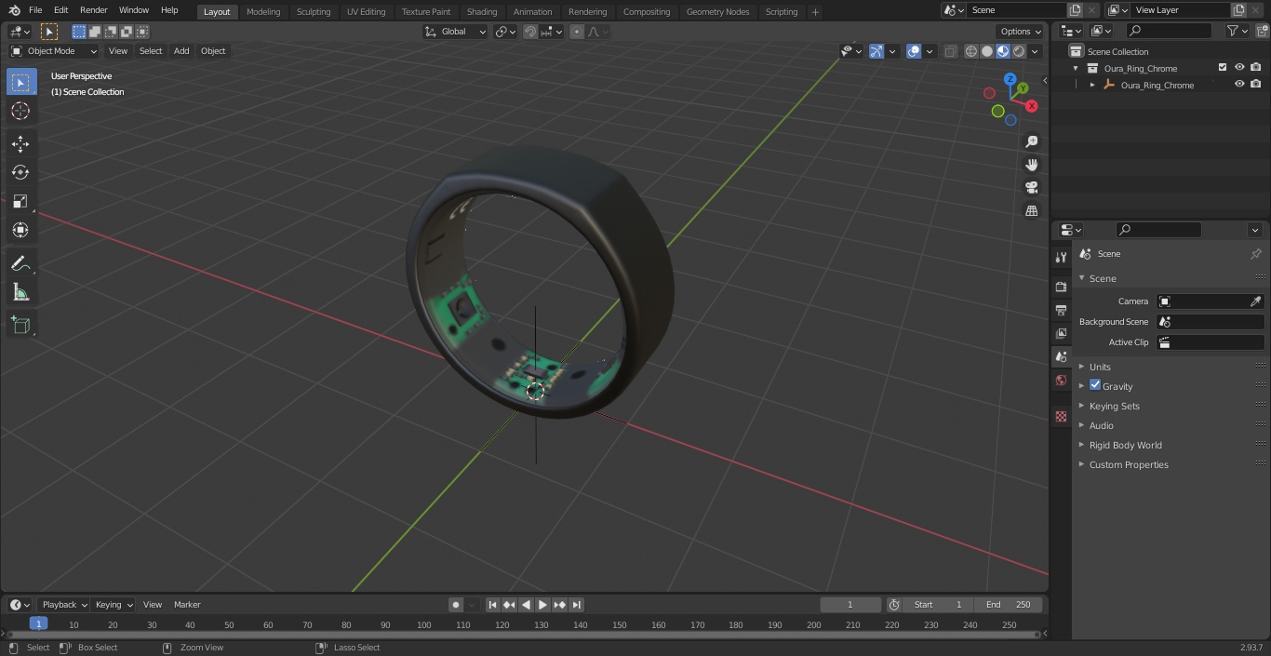Click the End frame 250 field
1271x656 pixels.
[x=1009, y=605]
